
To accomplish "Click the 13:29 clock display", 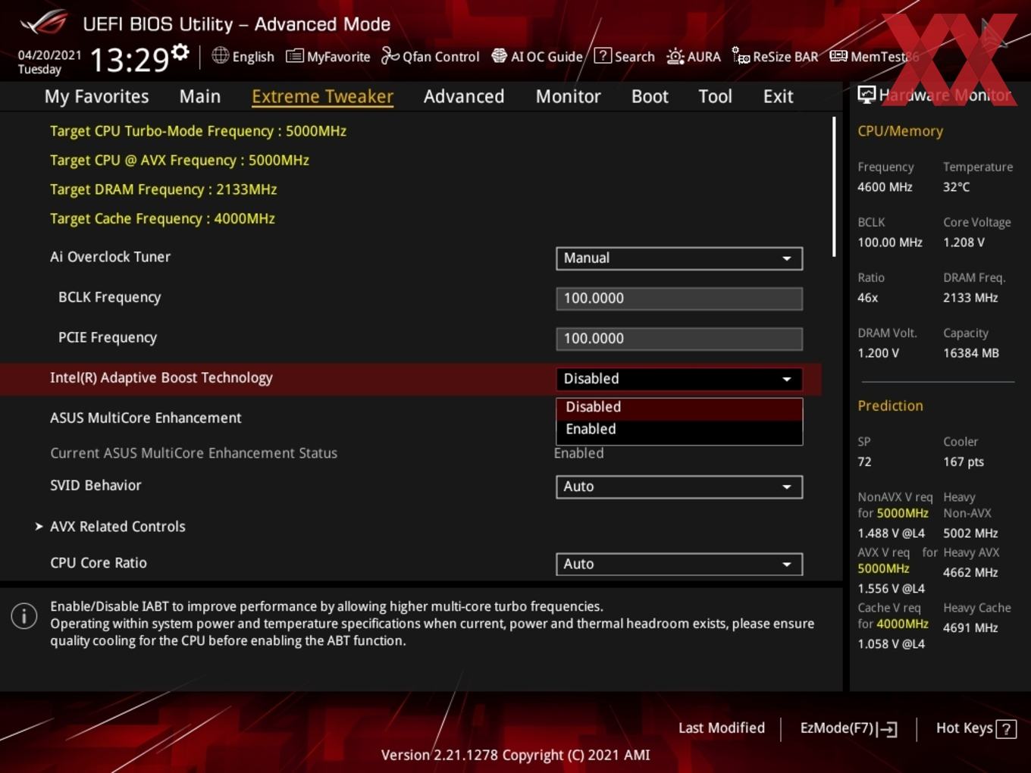I will coord(129,59).
